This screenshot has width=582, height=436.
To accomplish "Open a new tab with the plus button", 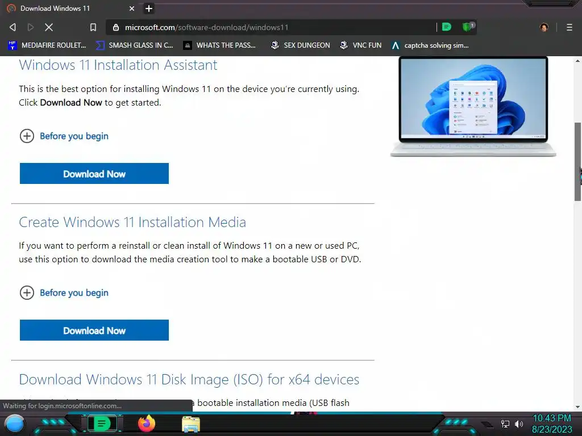I will point(149,8).
